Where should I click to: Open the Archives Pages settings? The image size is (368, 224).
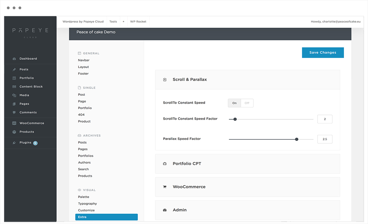click(83, 149)
